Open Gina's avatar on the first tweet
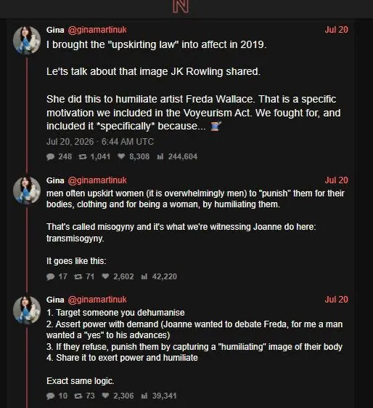 [x=27, y=40]
